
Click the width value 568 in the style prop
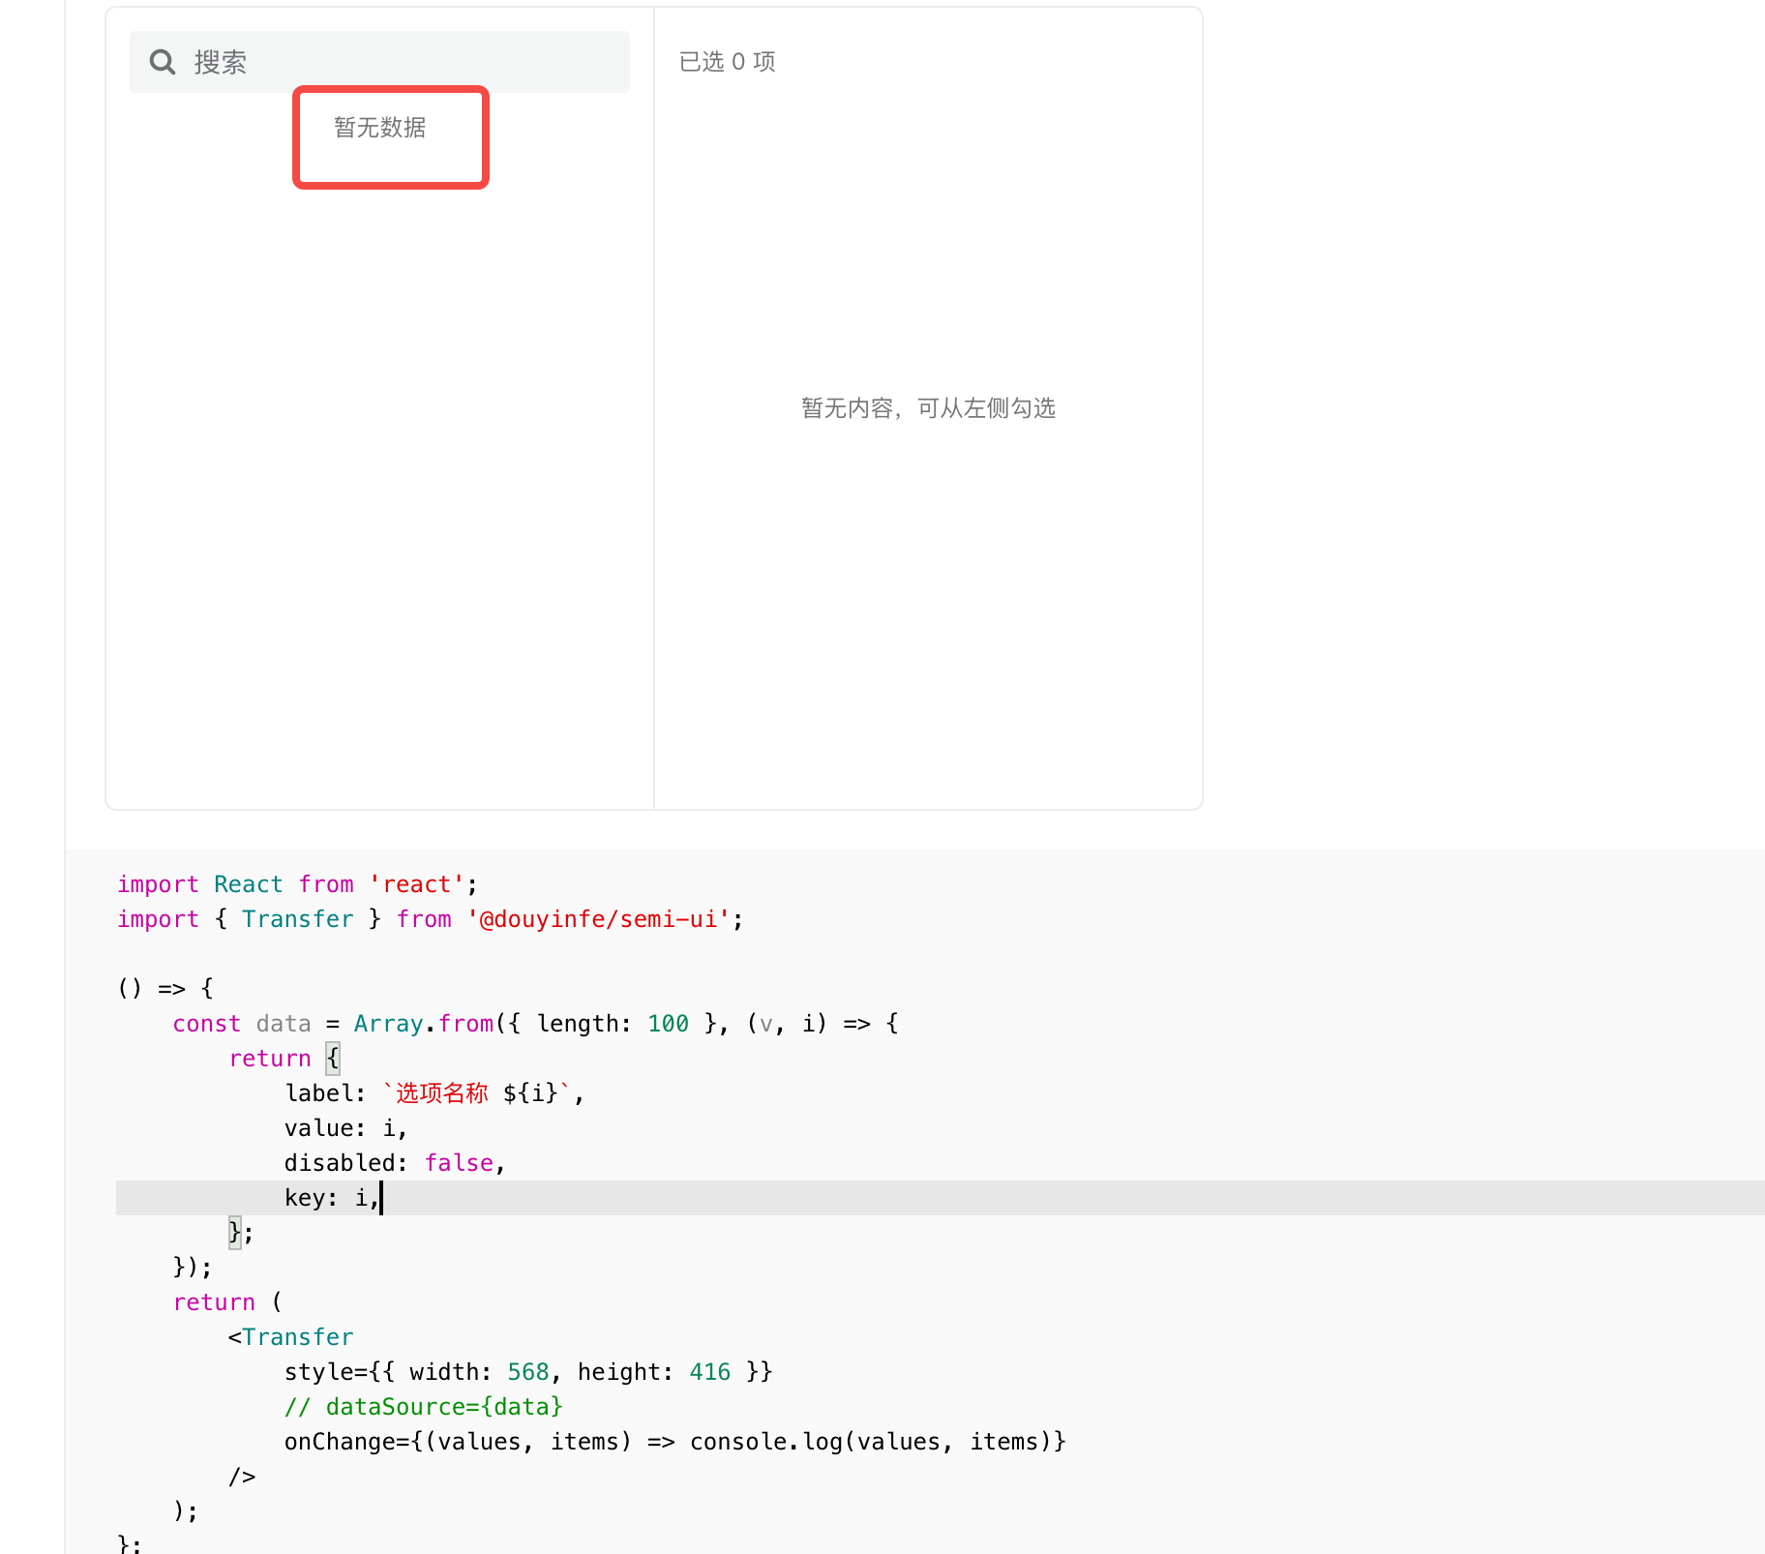[528, 1371]
